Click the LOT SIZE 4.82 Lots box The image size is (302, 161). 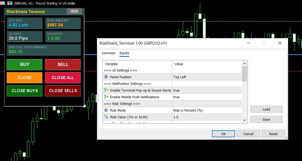coord(25,23)
